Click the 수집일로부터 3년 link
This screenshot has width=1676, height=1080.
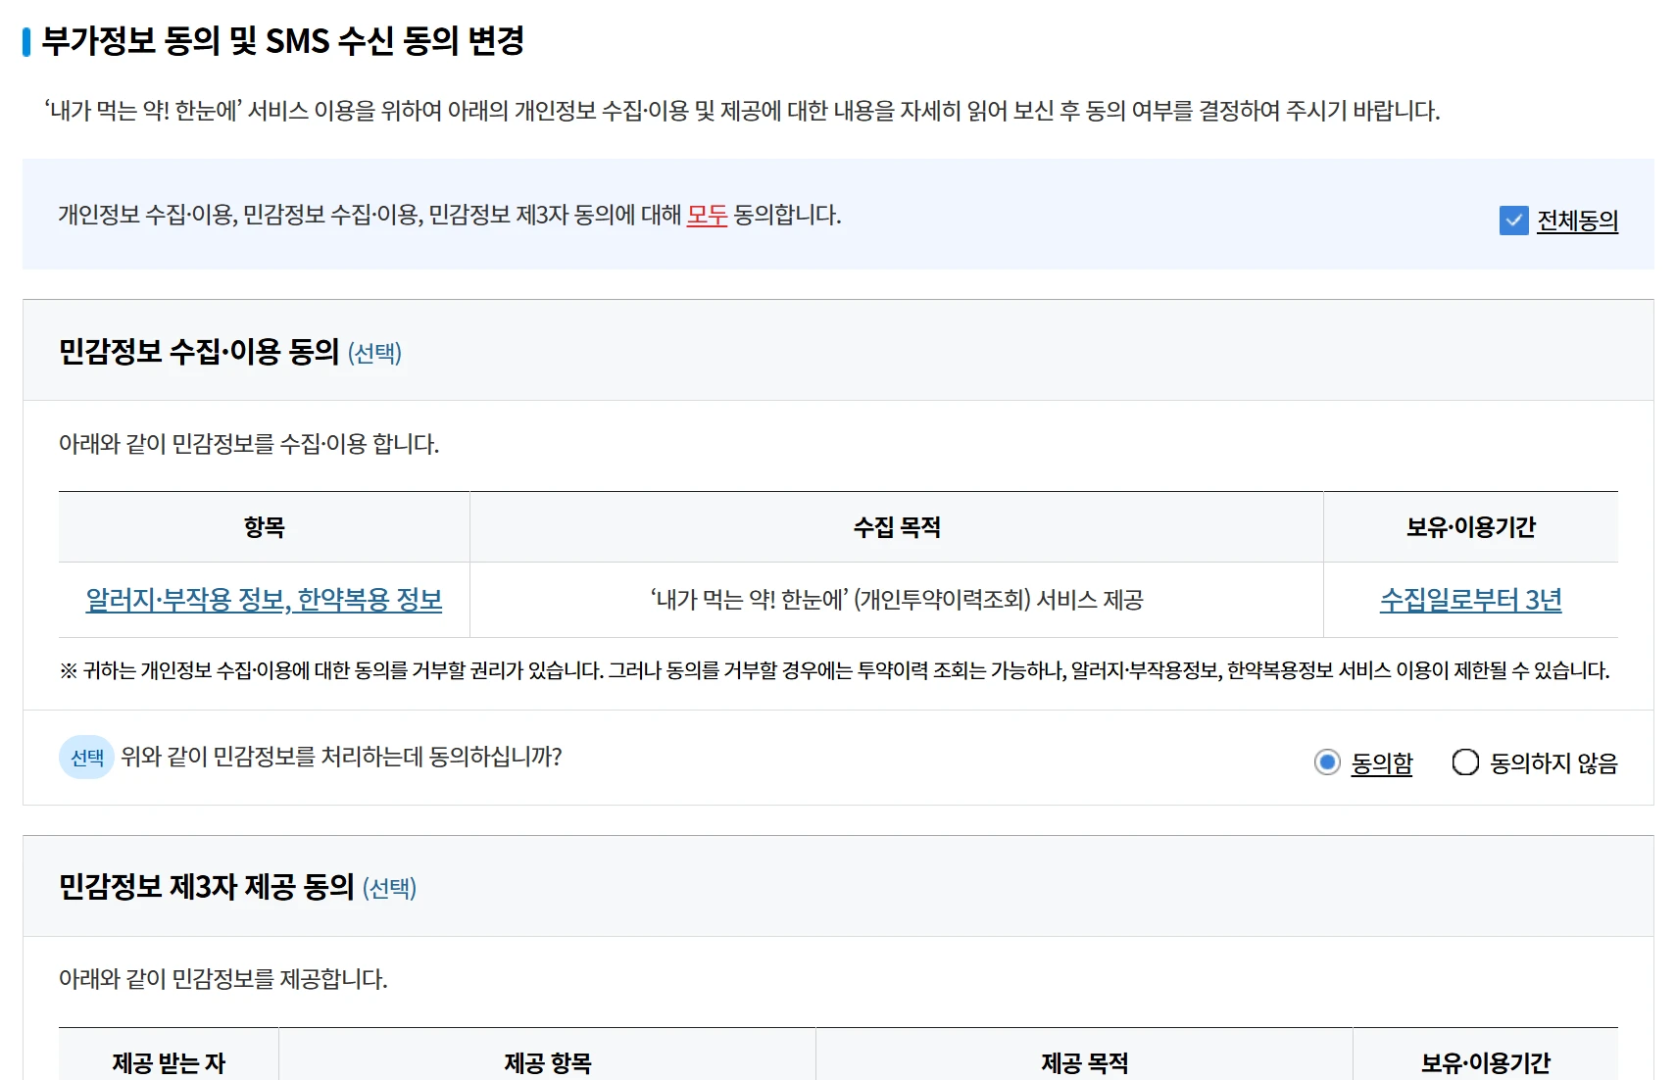pos(1470,600)
